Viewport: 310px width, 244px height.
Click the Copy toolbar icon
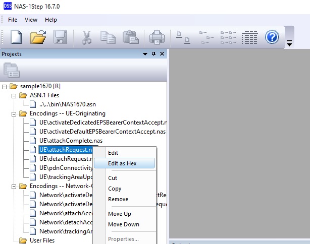pyautogui.click(x=108, y=37)
